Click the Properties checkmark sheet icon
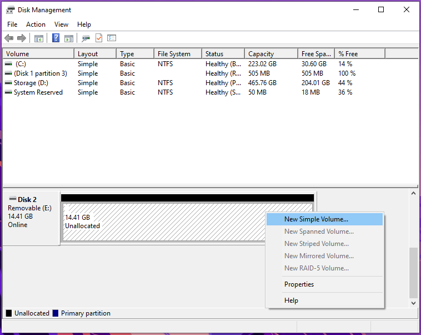This screenshot has width=421, height=335. (99, 38)
